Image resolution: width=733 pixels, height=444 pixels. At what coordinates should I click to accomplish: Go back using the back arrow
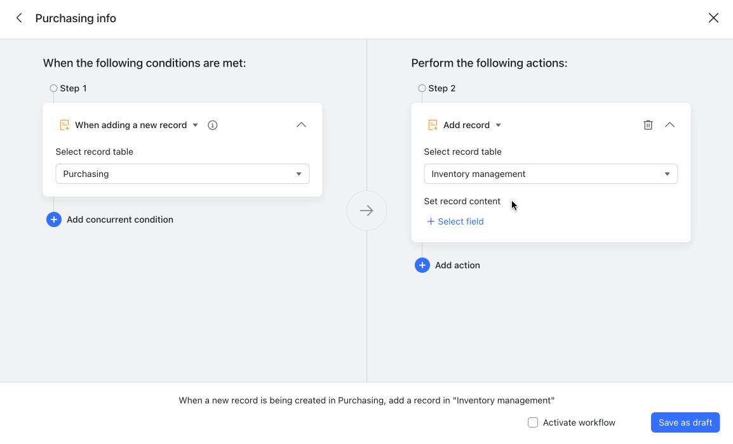click(x=18, y=18)
